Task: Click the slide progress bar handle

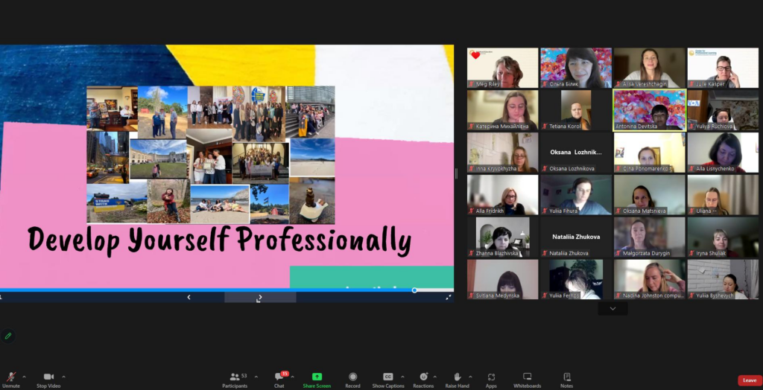Action: [x=414, y=290]
